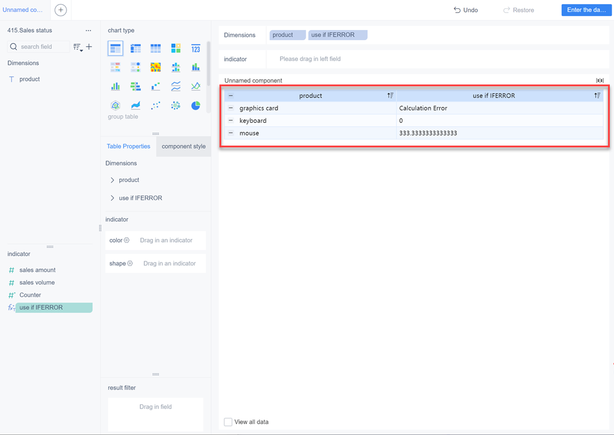
Task: Select the sales amount indicator field
Action: (x=38, y=270)
